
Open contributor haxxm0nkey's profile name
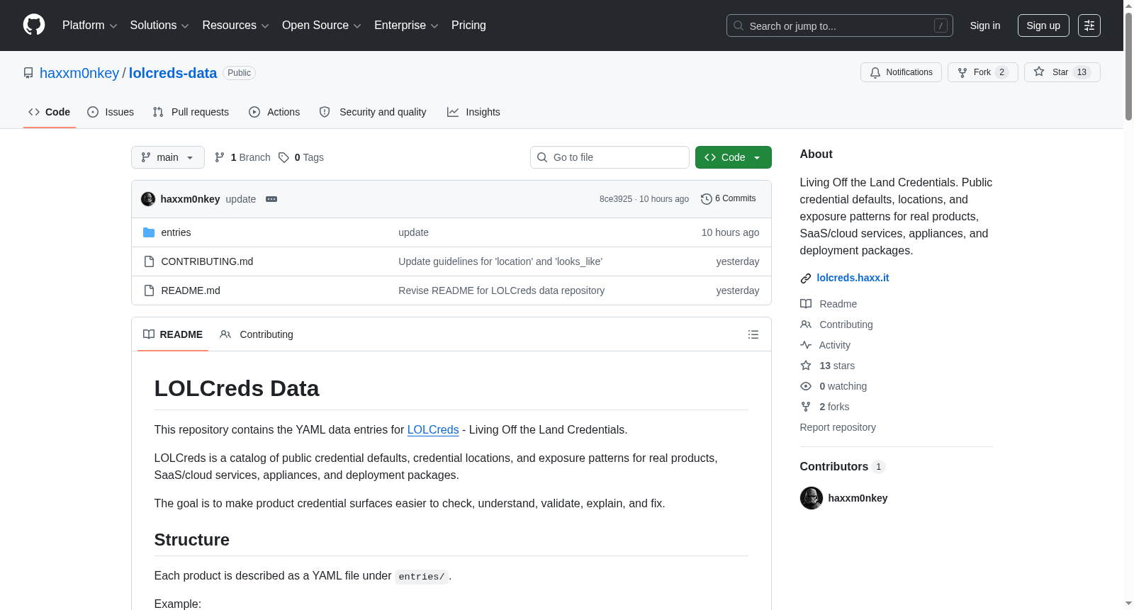point(858,498)
